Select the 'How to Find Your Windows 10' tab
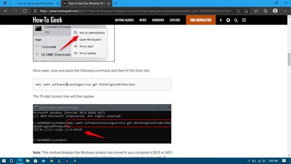 coord(87,3)
